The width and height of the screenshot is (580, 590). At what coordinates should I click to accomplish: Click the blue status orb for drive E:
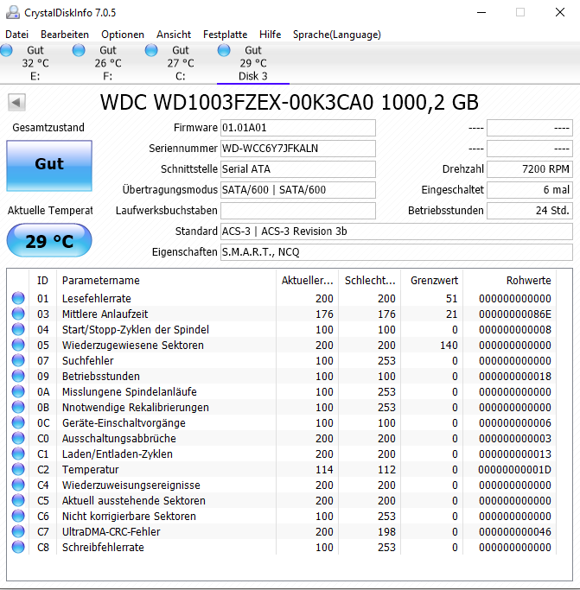click(x=6, y=50)
